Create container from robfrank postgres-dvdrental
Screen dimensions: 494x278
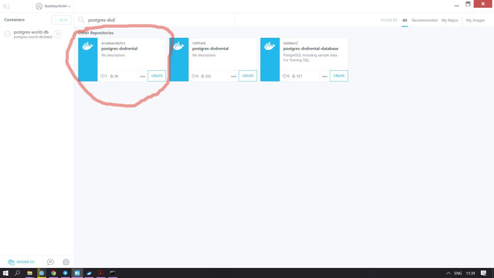tap(248, 76)
